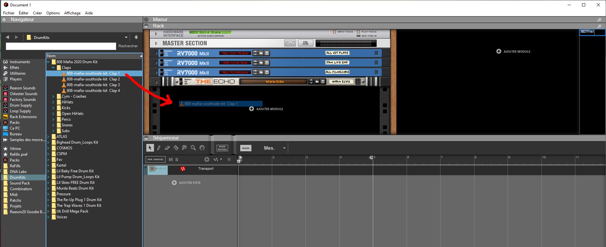Click the left loop locator L marker
606x247 pixels.
[x=240, y=158]
